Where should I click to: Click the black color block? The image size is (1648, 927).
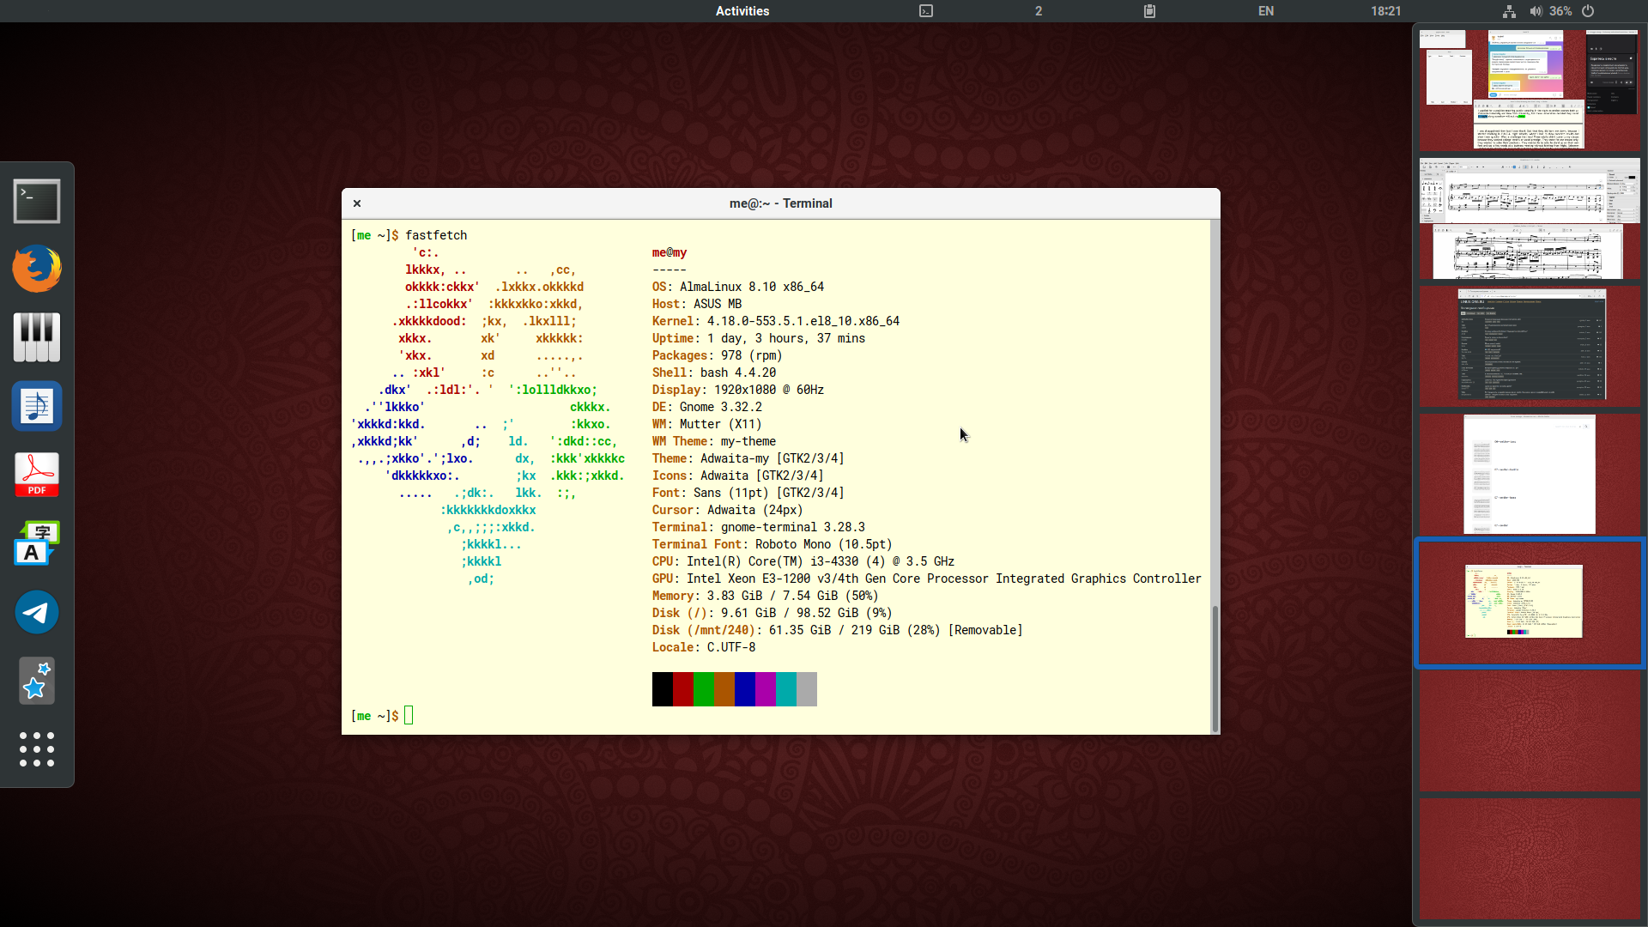click(662, 689)
